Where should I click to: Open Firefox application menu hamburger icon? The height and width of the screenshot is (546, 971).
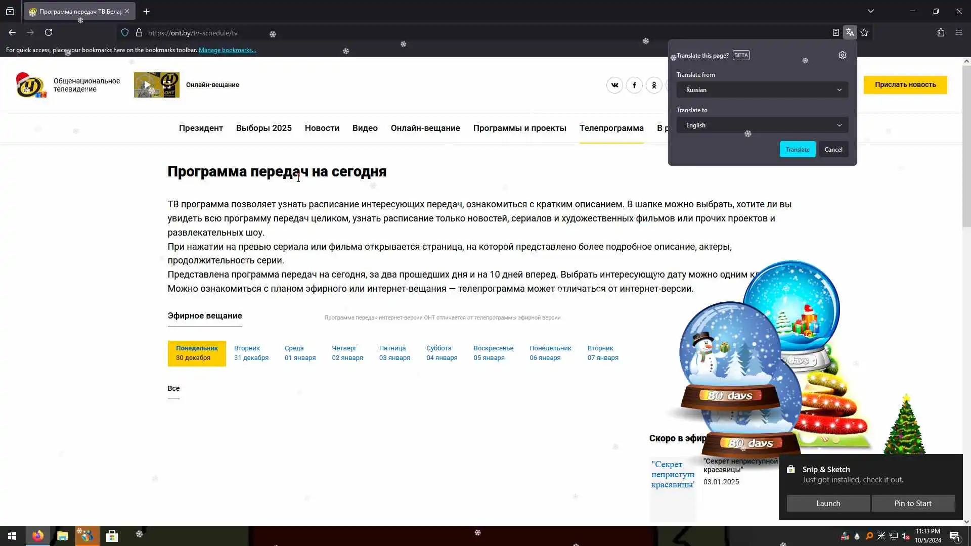click(959, 32)
